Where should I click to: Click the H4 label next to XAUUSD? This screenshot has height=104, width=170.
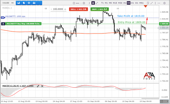point(13,3)
